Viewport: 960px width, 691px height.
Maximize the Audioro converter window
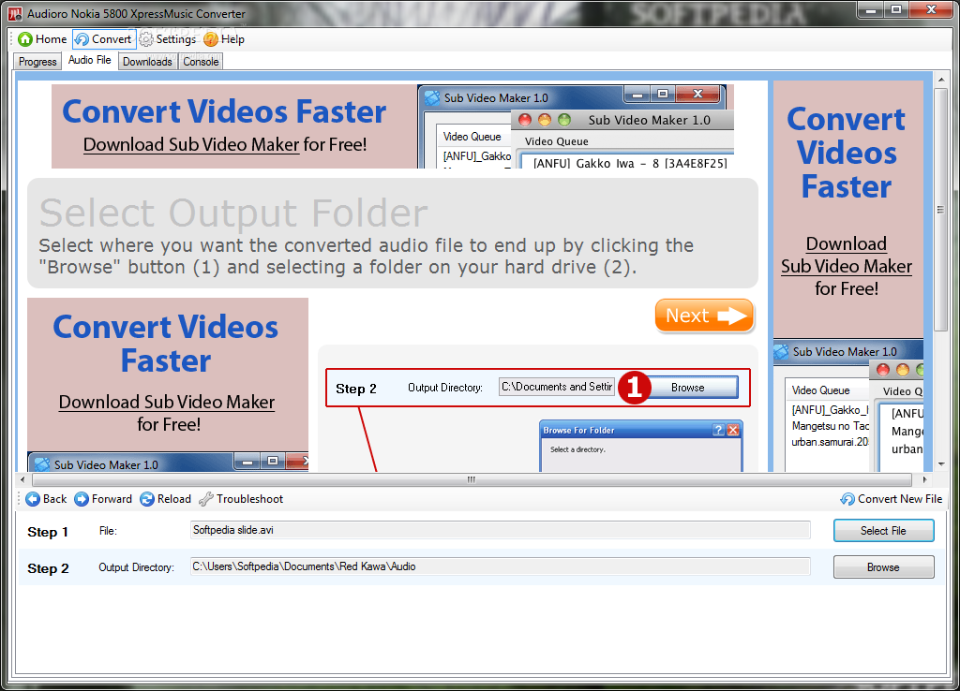[x=896, y=9]
